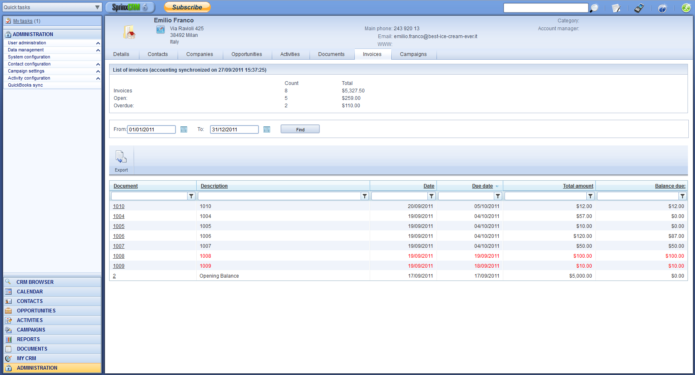Collapse the User administration section
This screenshot has height=375, width=695.
(x=98, y=43)
